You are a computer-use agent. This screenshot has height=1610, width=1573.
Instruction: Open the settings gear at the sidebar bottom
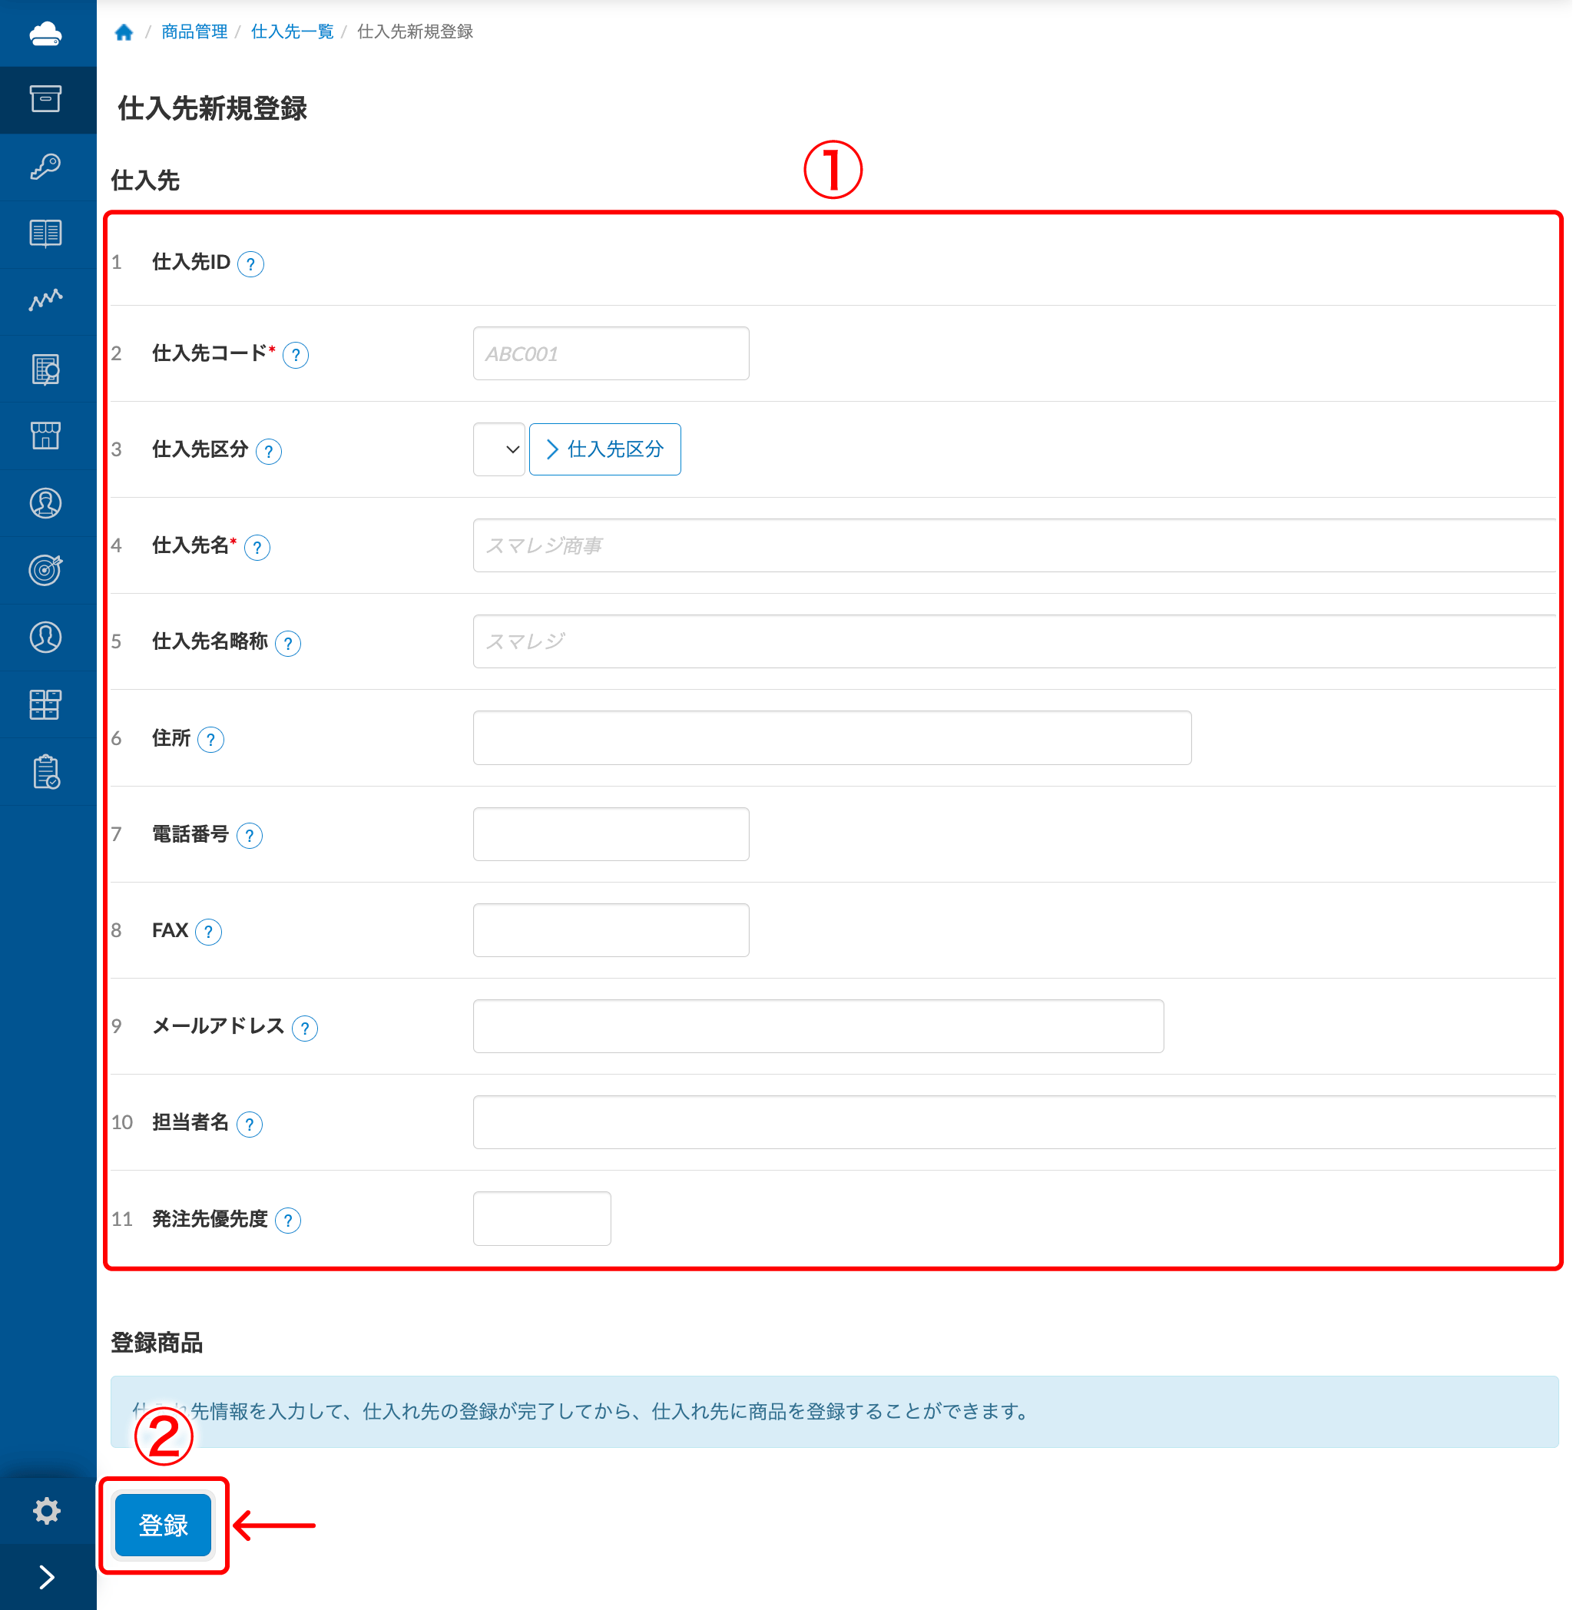[47, 1509]
